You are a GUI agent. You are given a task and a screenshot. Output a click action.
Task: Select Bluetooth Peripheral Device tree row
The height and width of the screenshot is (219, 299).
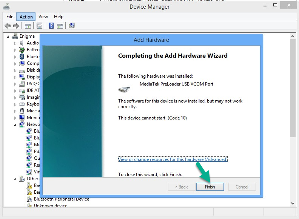(x=62, y=199)
